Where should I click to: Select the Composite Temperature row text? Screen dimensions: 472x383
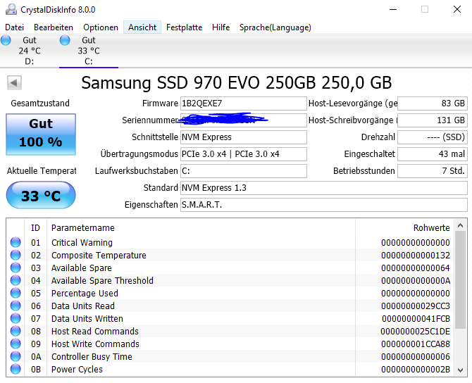[99, 255]
